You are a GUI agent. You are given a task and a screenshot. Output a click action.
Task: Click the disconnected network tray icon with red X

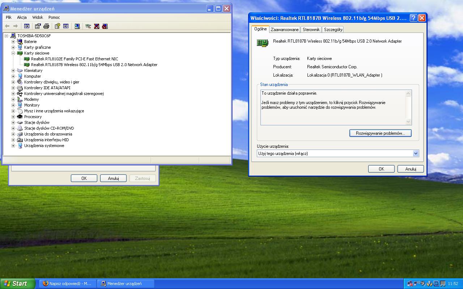tap(410, 284)
